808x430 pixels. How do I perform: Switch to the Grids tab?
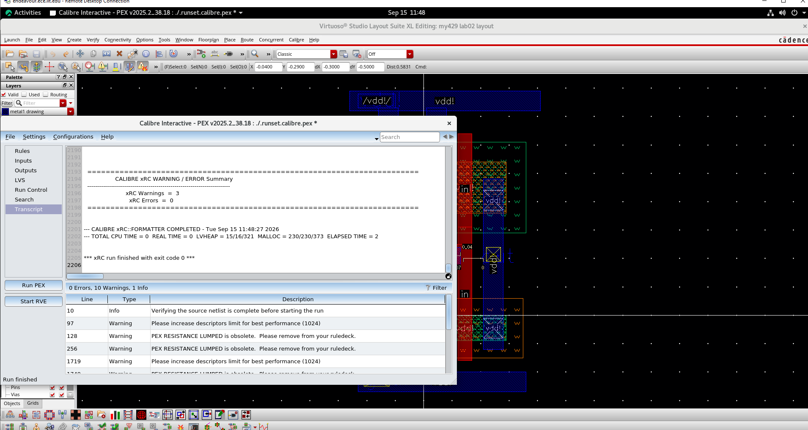coord(33,403)
